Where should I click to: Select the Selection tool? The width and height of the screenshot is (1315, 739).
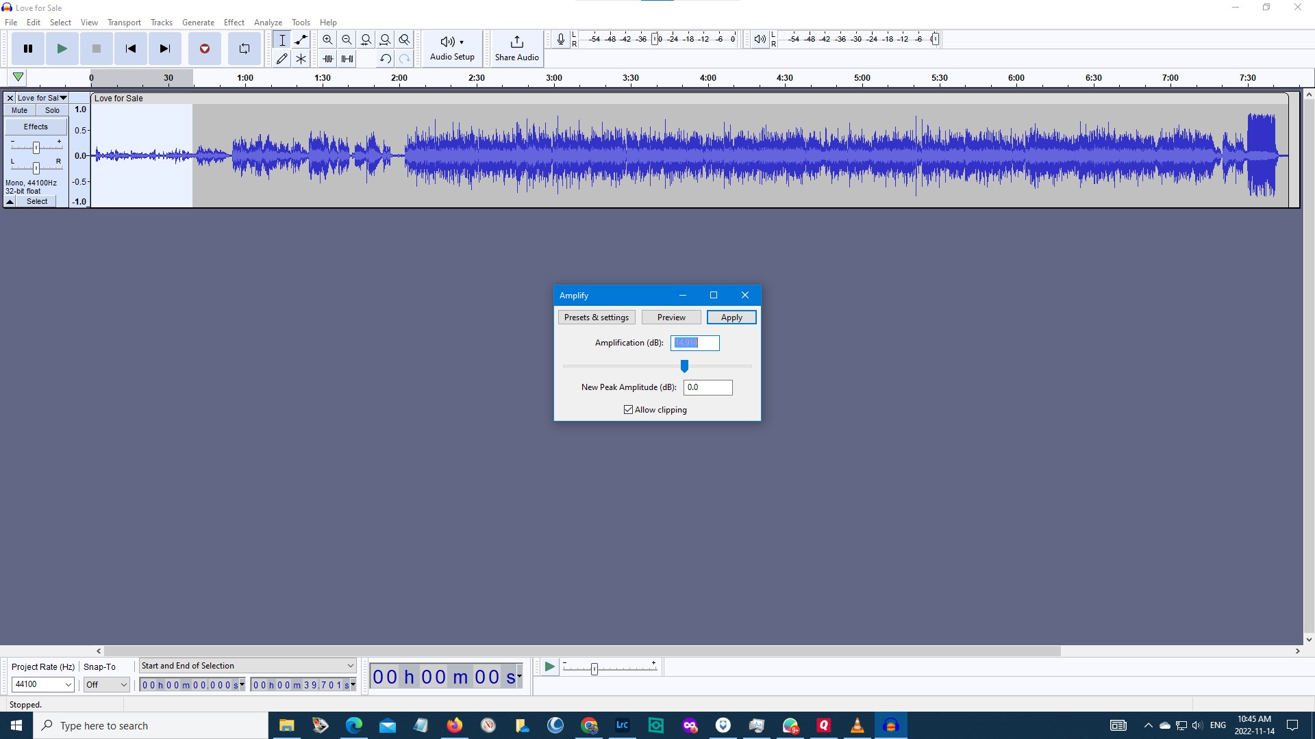pos(281,40)
